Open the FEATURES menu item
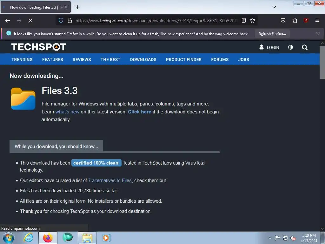Viewport: 325px width, 244px height. click(53, 59)
